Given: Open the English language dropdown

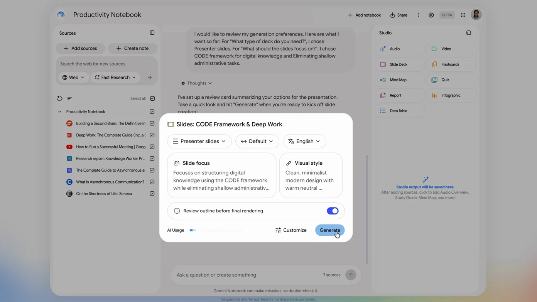Looking at the screenshot, I should (304, 141).
